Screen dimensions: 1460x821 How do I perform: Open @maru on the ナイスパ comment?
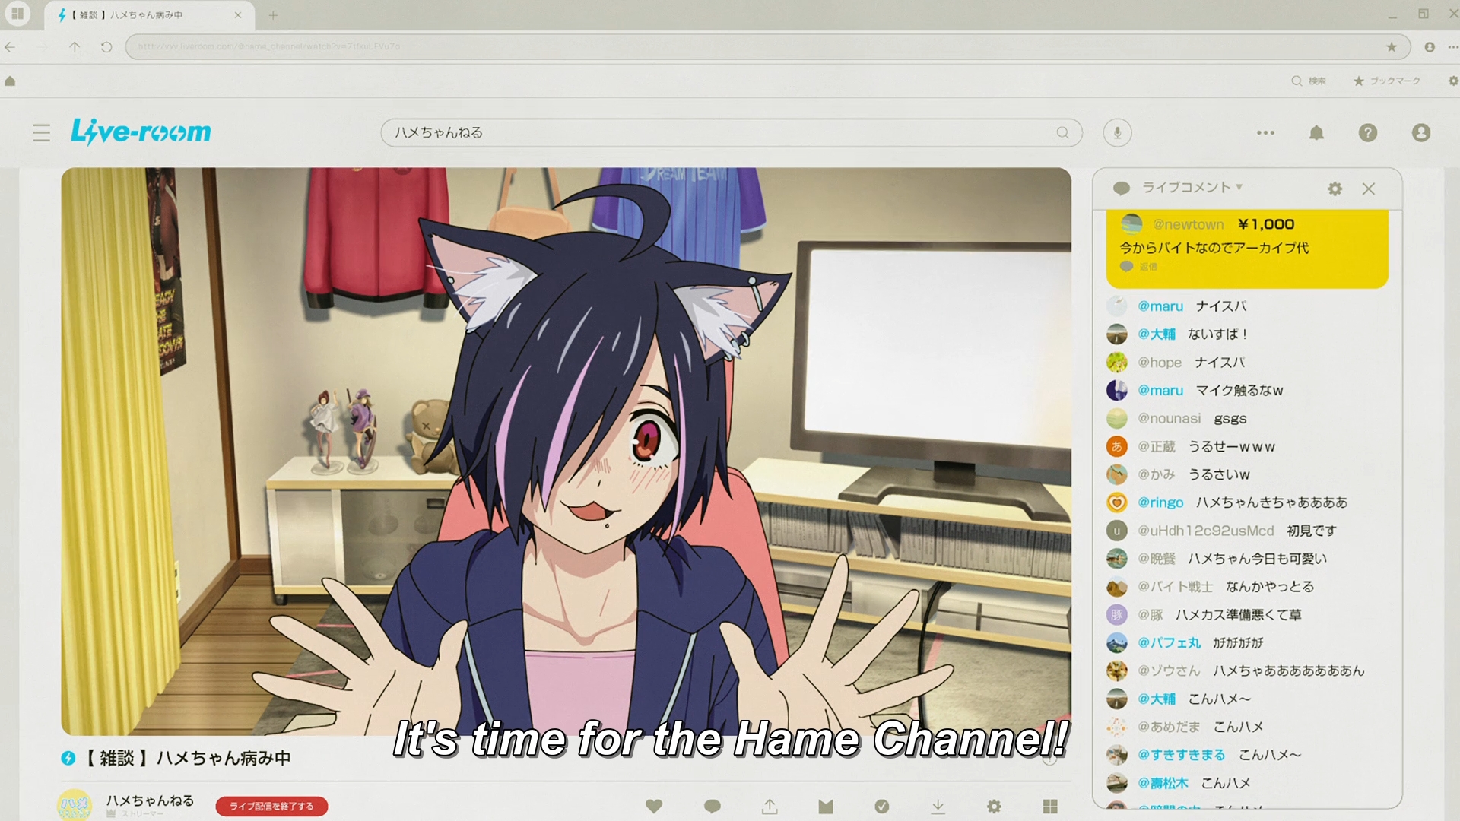click(1160, 306)
